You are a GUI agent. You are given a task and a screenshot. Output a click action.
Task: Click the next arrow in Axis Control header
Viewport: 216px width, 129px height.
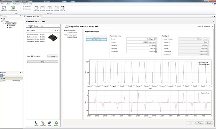57,30
